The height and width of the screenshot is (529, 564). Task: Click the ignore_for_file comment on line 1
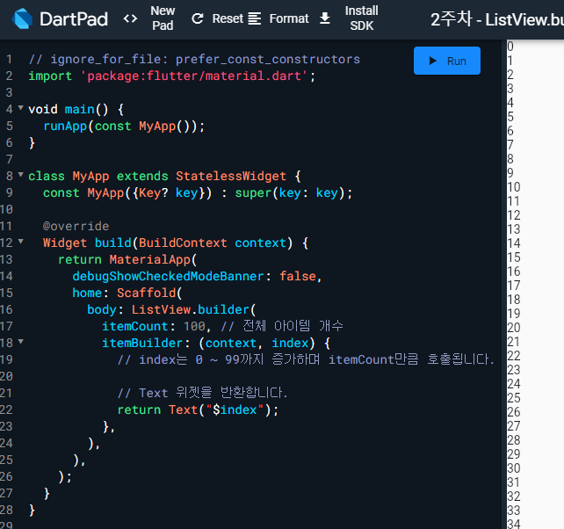click(x=194, y=59)
